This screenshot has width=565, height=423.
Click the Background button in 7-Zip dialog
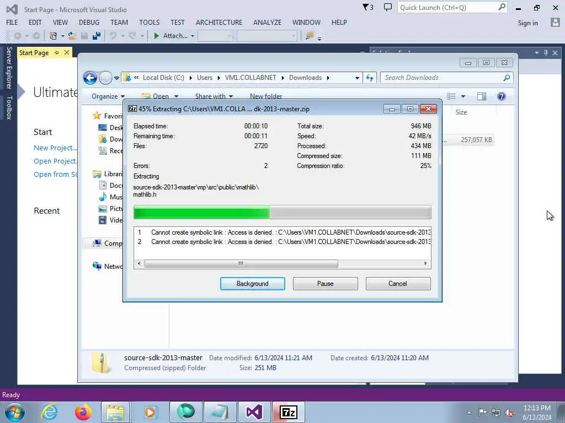point(252,284)
